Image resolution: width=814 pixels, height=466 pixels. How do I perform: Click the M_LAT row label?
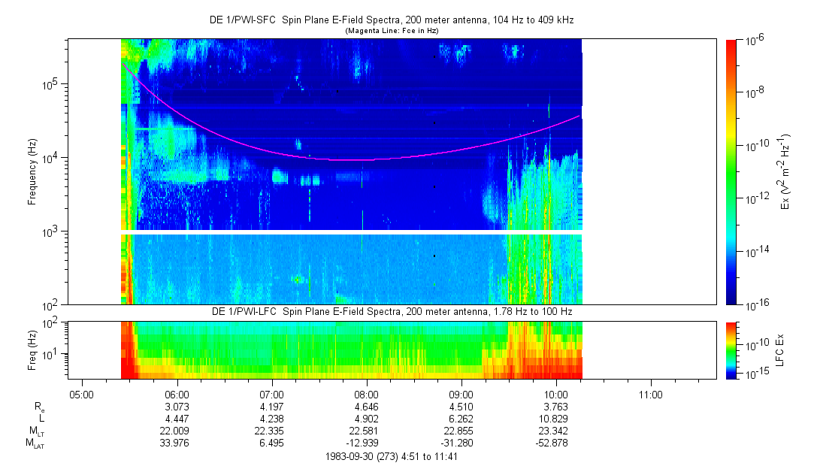(35, 443)
